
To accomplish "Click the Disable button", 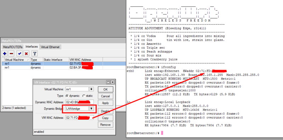I will coord(105,111).
